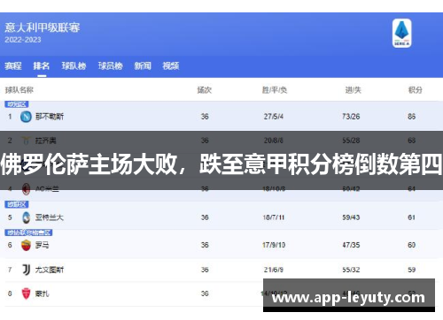Click the Napoli club crest
This screenshot has height=320, width=443.
(26, 117)
